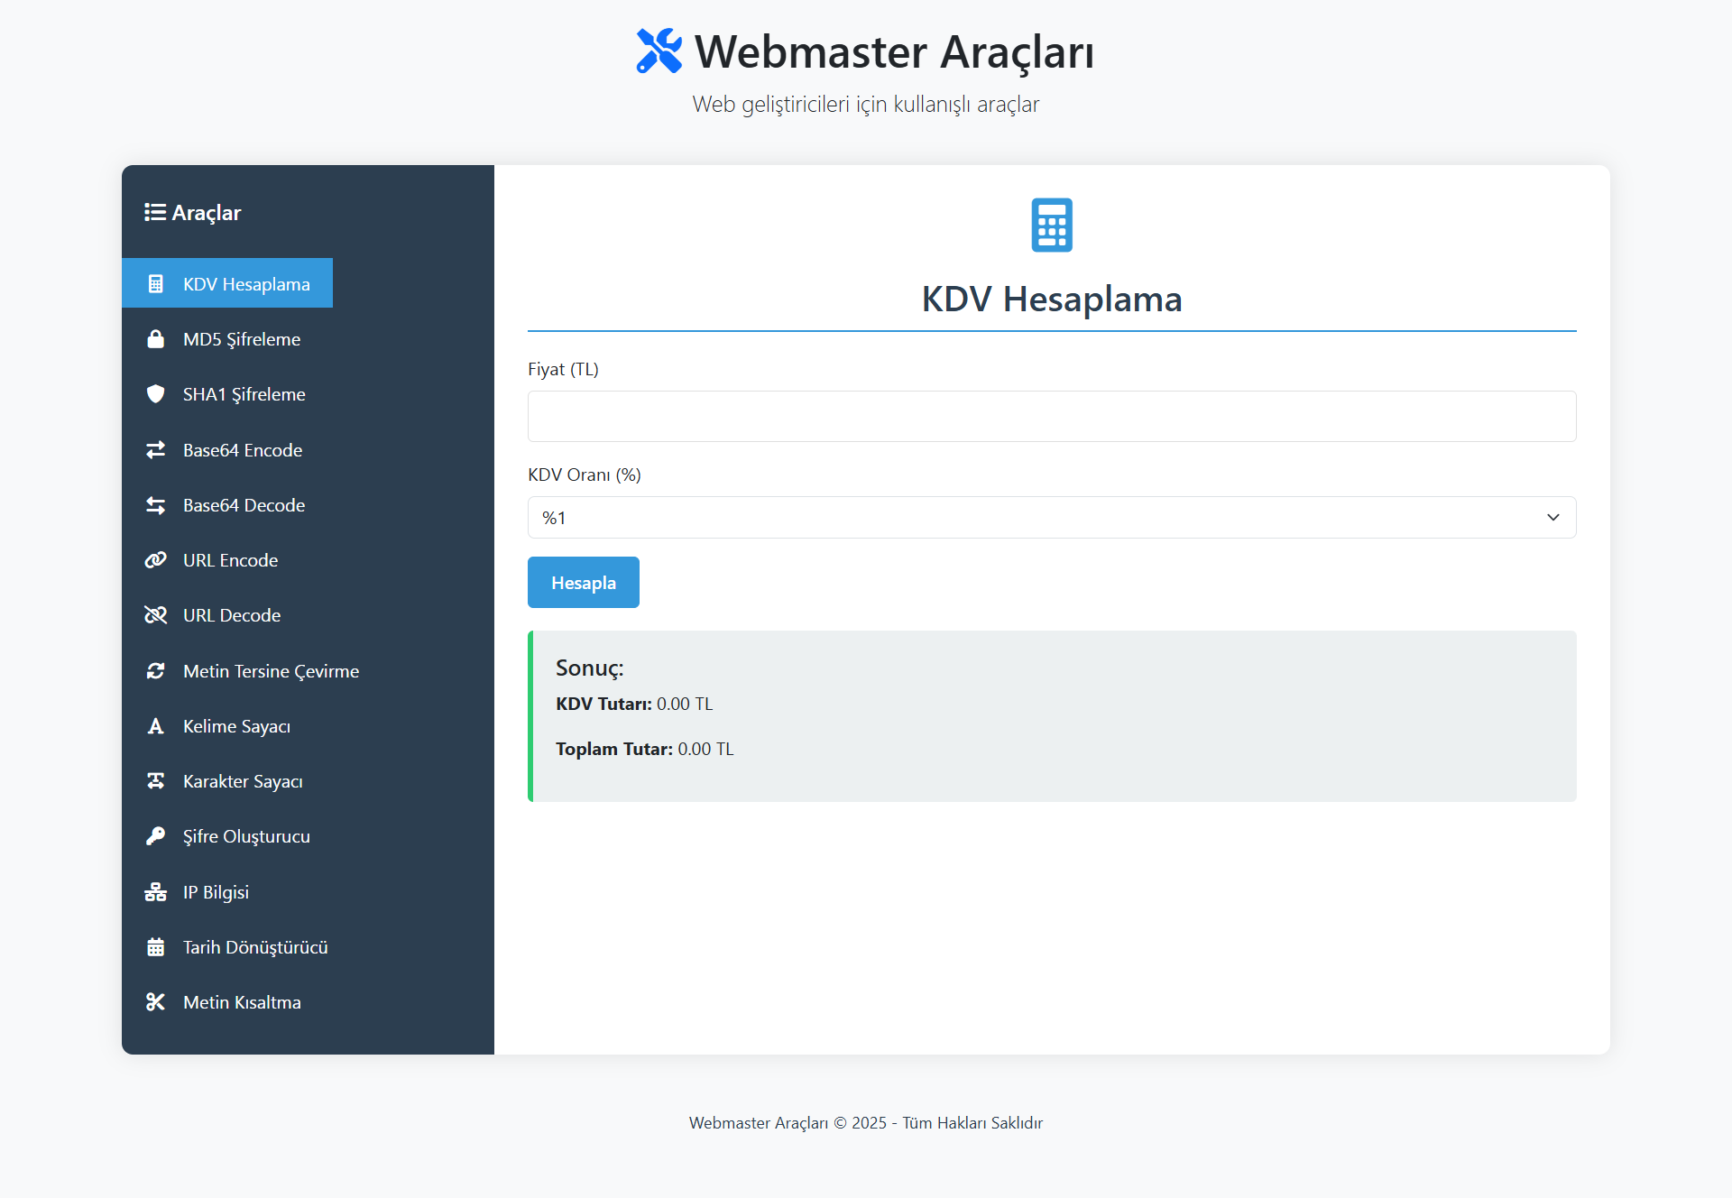This screenshot has height=1198, width=1732.
Task: Click the key icon for Şifre Oluşturucu
Action: (155, 836)
